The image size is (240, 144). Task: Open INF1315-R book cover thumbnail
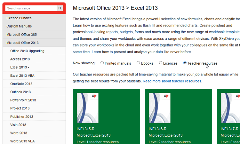click(88, 108)
